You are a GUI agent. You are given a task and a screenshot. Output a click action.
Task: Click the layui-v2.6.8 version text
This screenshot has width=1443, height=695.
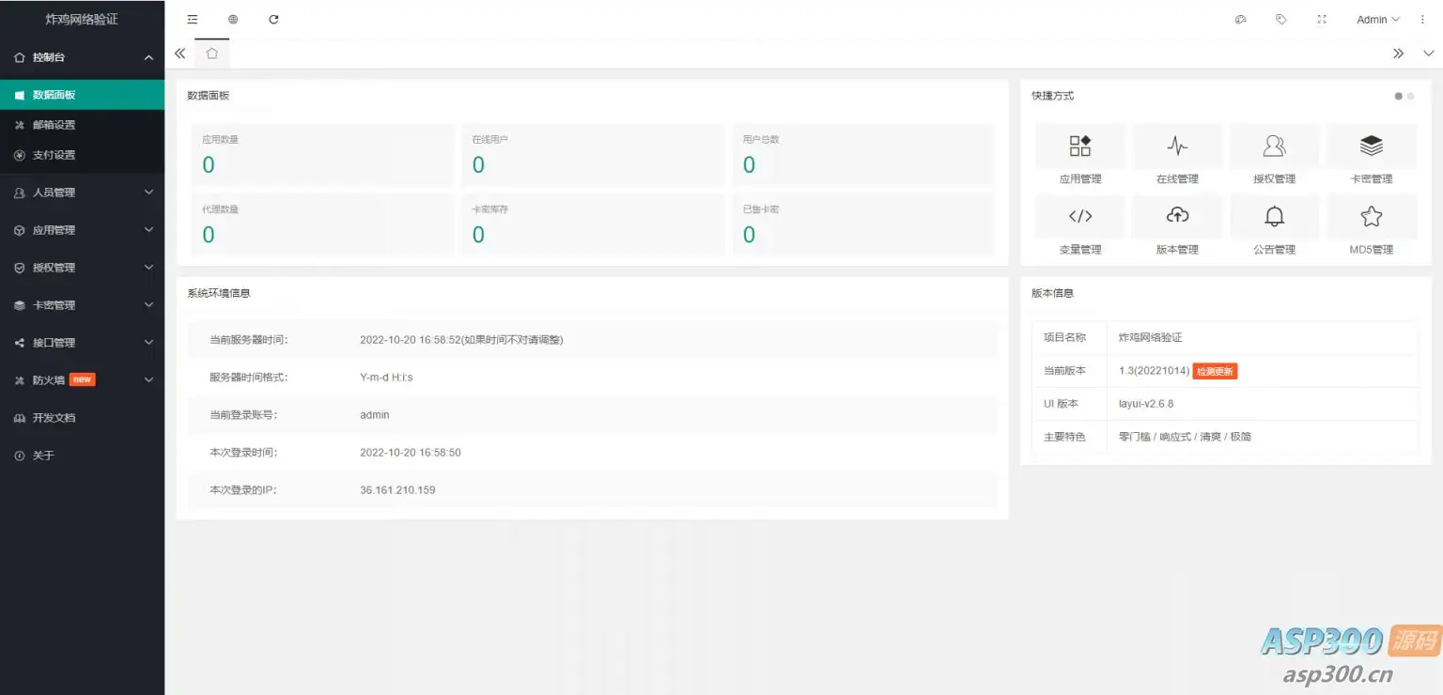(1146, 404)
